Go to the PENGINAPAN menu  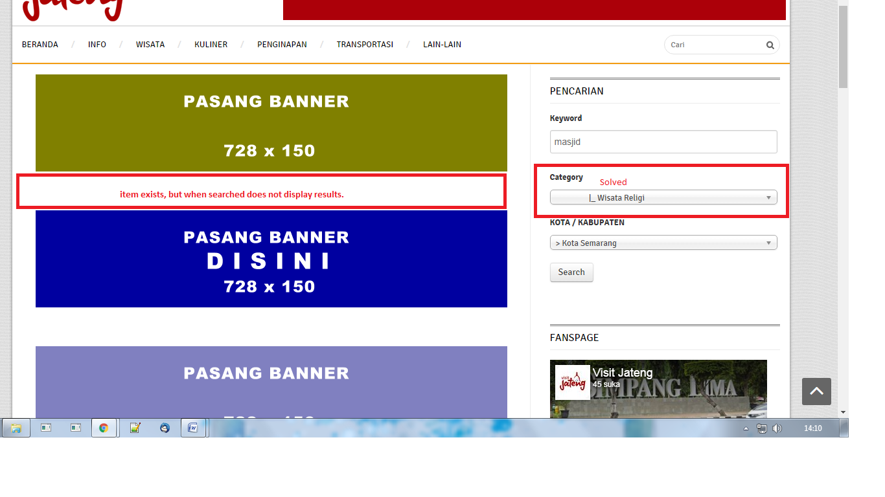click(282, 45)
